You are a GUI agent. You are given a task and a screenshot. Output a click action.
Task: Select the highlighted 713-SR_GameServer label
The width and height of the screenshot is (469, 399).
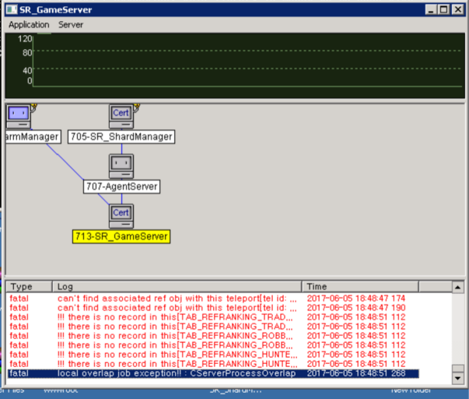121,236
